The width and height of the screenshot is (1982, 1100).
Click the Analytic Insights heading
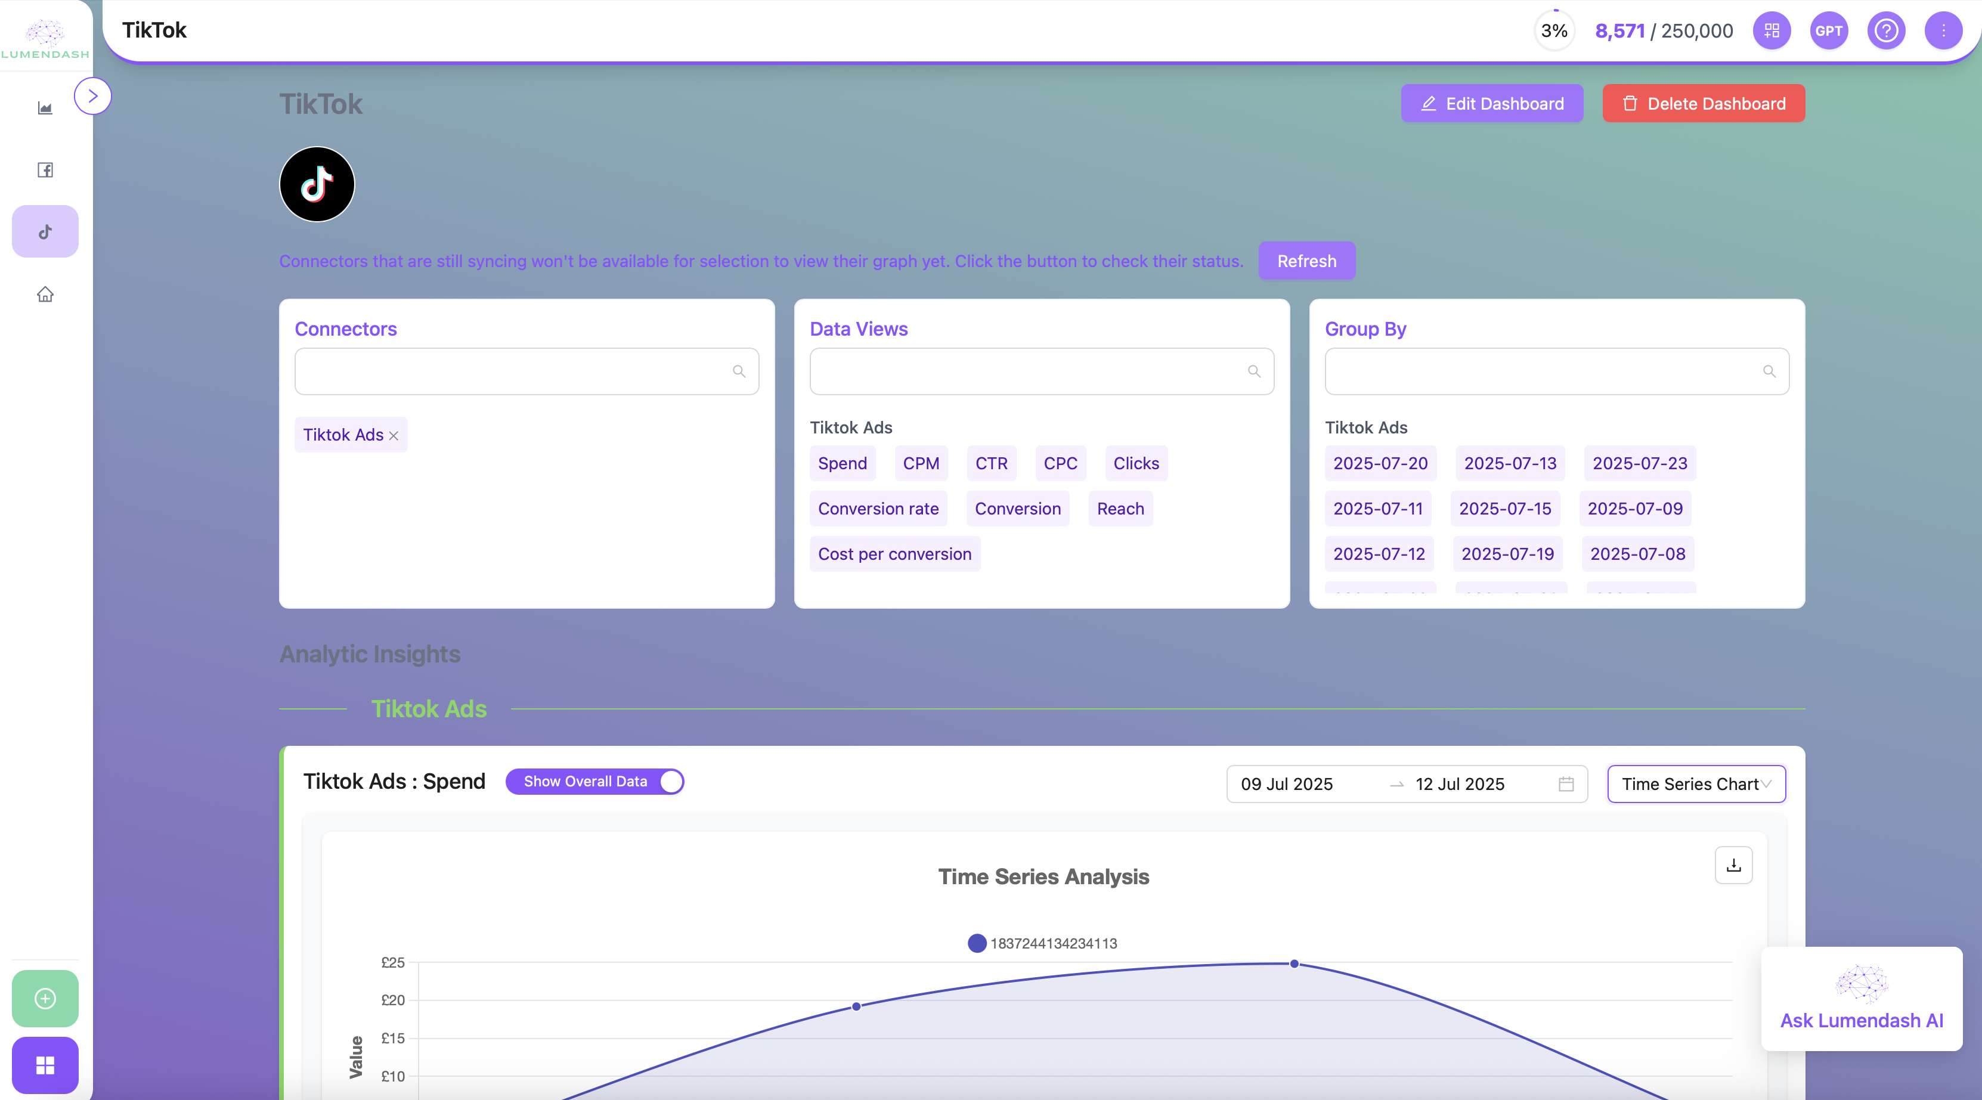(369, 654)
